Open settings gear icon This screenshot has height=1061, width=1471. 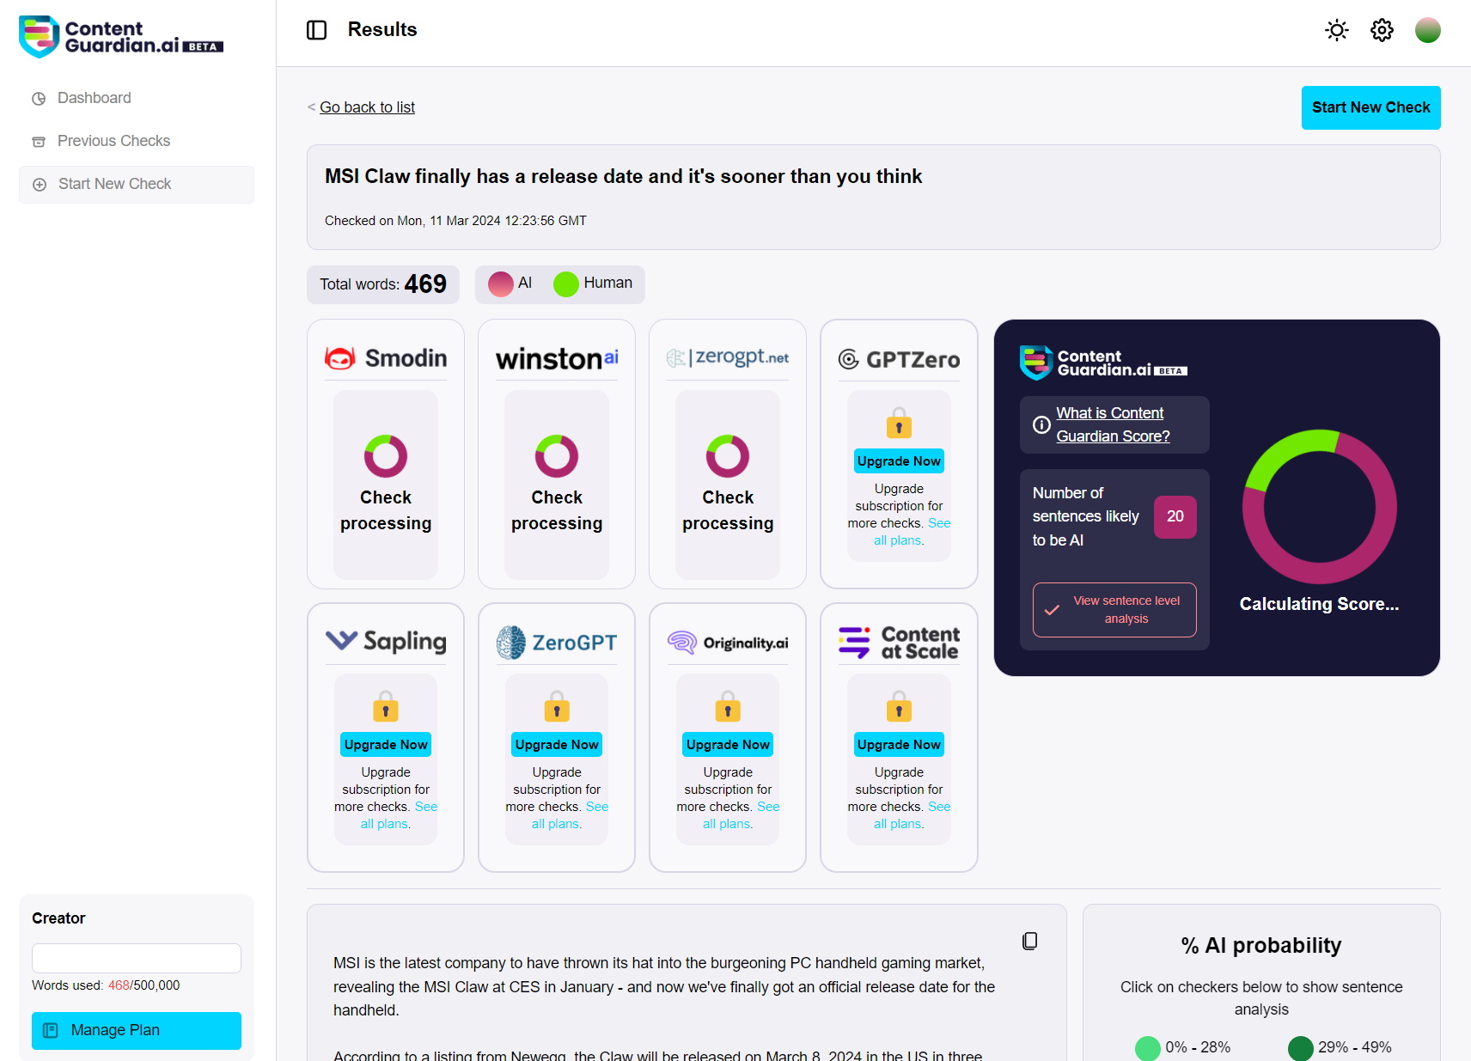coord(1382,30)
